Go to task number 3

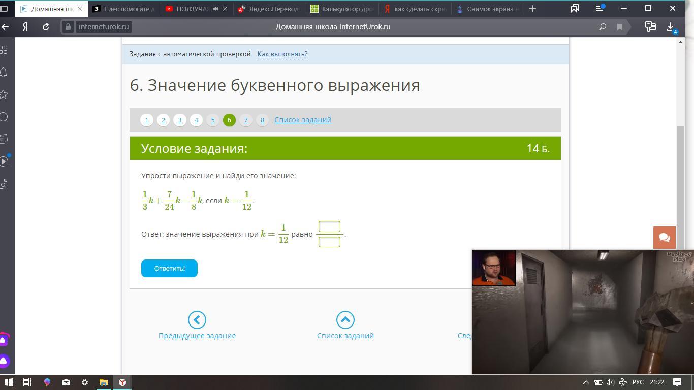tap(180, 120)
